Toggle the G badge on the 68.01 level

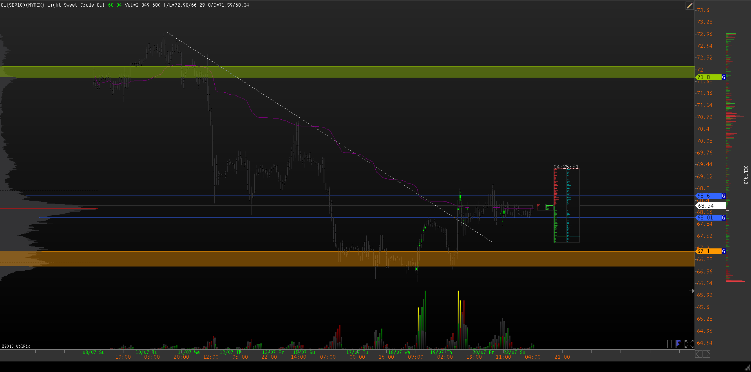(724, 217)
